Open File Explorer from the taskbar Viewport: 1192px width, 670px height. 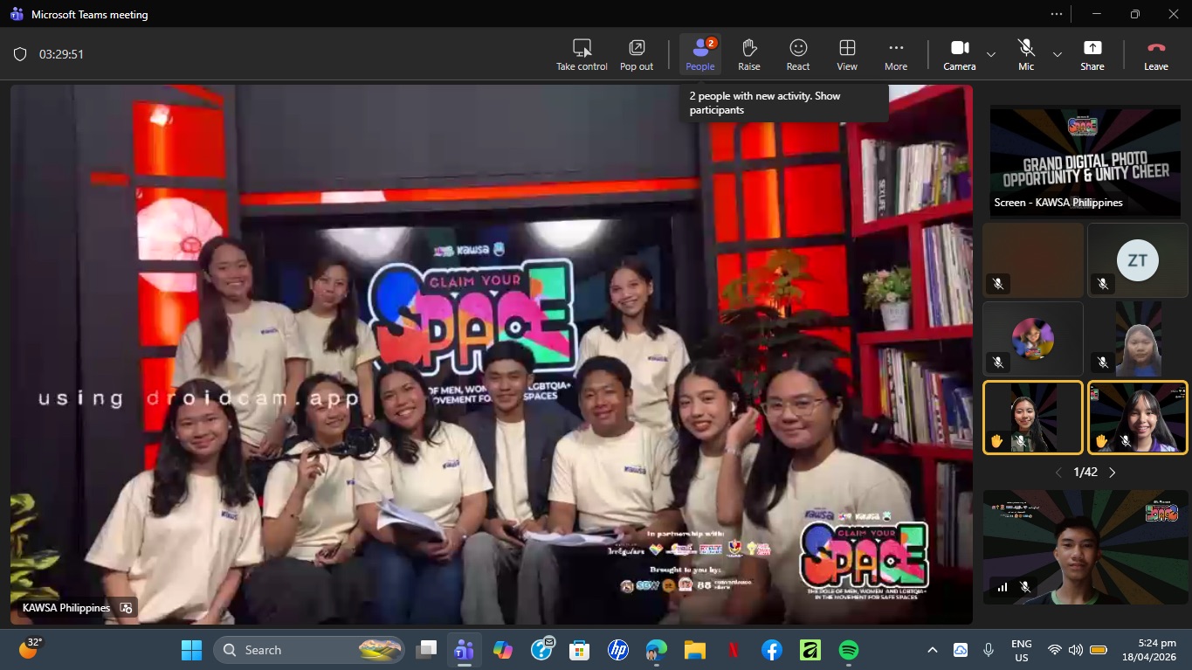tap(695, 650)
